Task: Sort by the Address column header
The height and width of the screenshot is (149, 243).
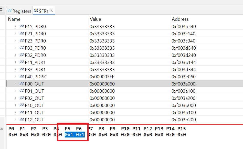Action: [180, 19]
